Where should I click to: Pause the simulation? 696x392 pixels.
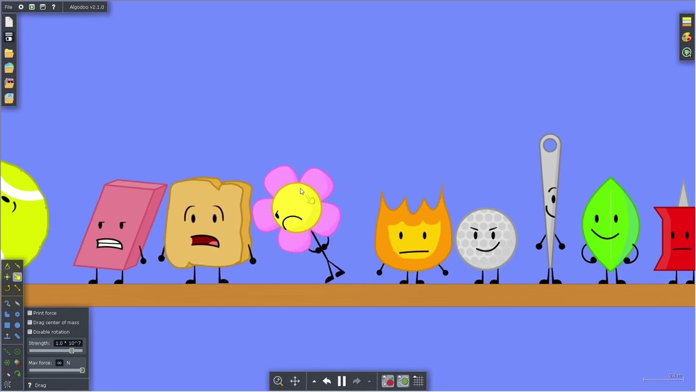pyautogui.click(x=341, y=381)
